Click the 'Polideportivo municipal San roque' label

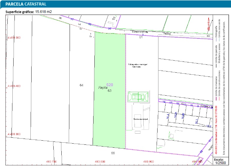click(137, 65)
